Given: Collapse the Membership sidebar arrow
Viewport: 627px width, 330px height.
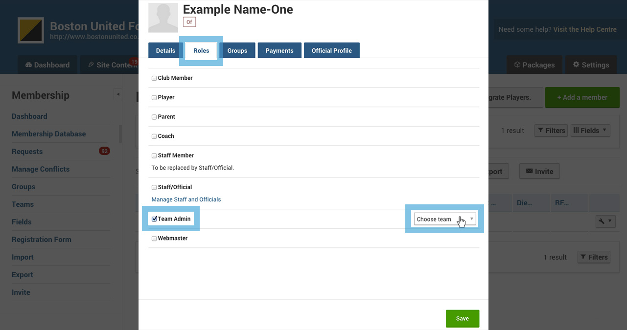Looking at the screenshot, I should (117, 94).
